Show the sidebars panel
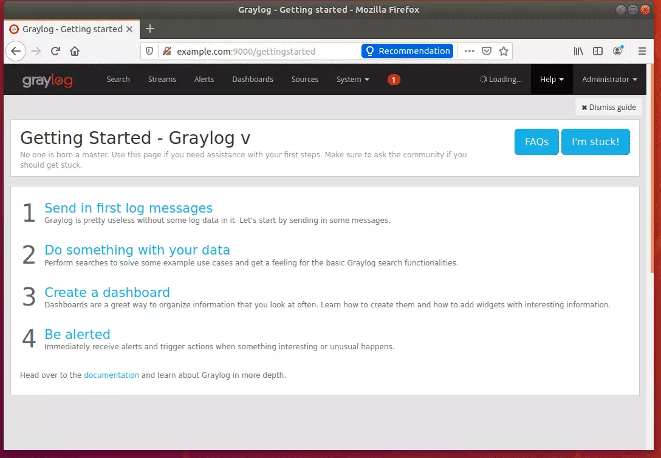 coord(598,51)
